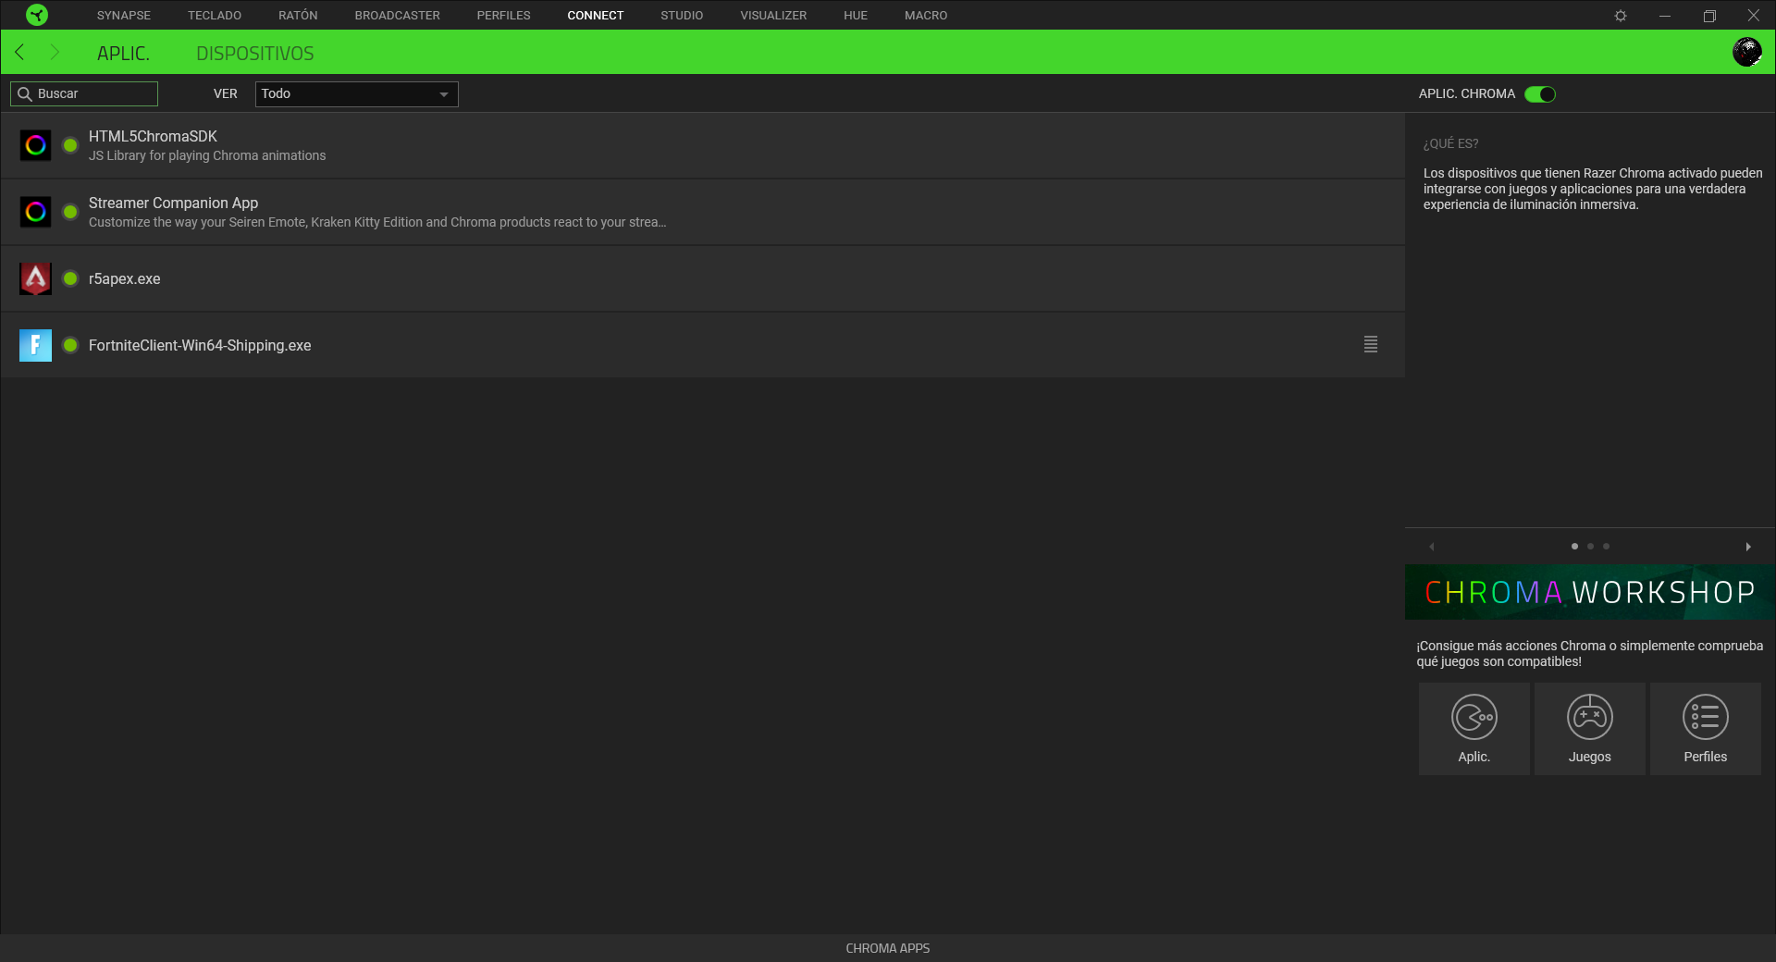Go forward with the right arrow
This screenshot has height=962, width=1776.
(x=54, y=53)
